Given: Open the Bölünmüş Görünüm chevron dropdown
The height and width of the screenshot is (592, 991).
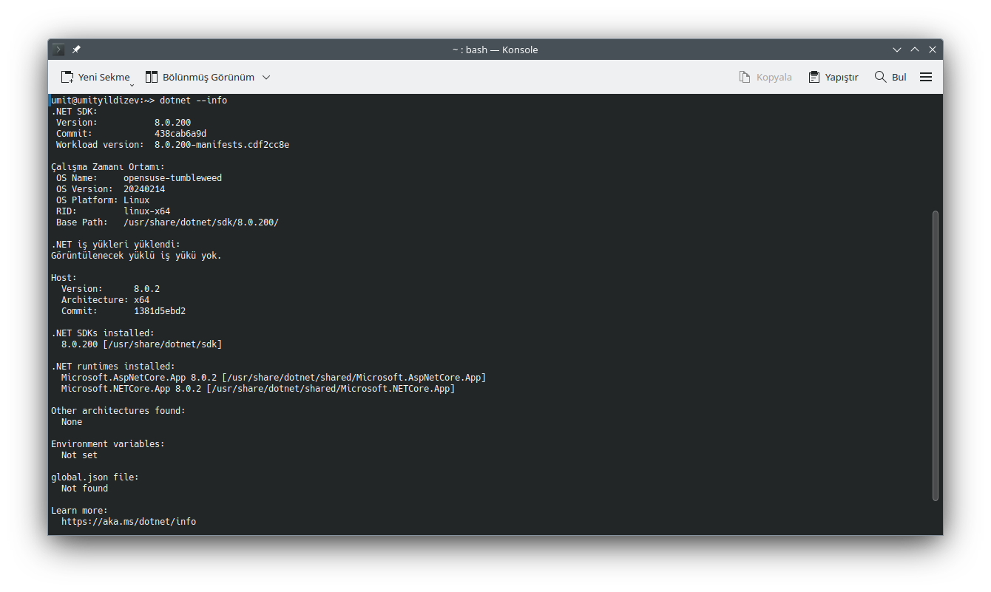Looking at the screenshot, I should (267, 76).
